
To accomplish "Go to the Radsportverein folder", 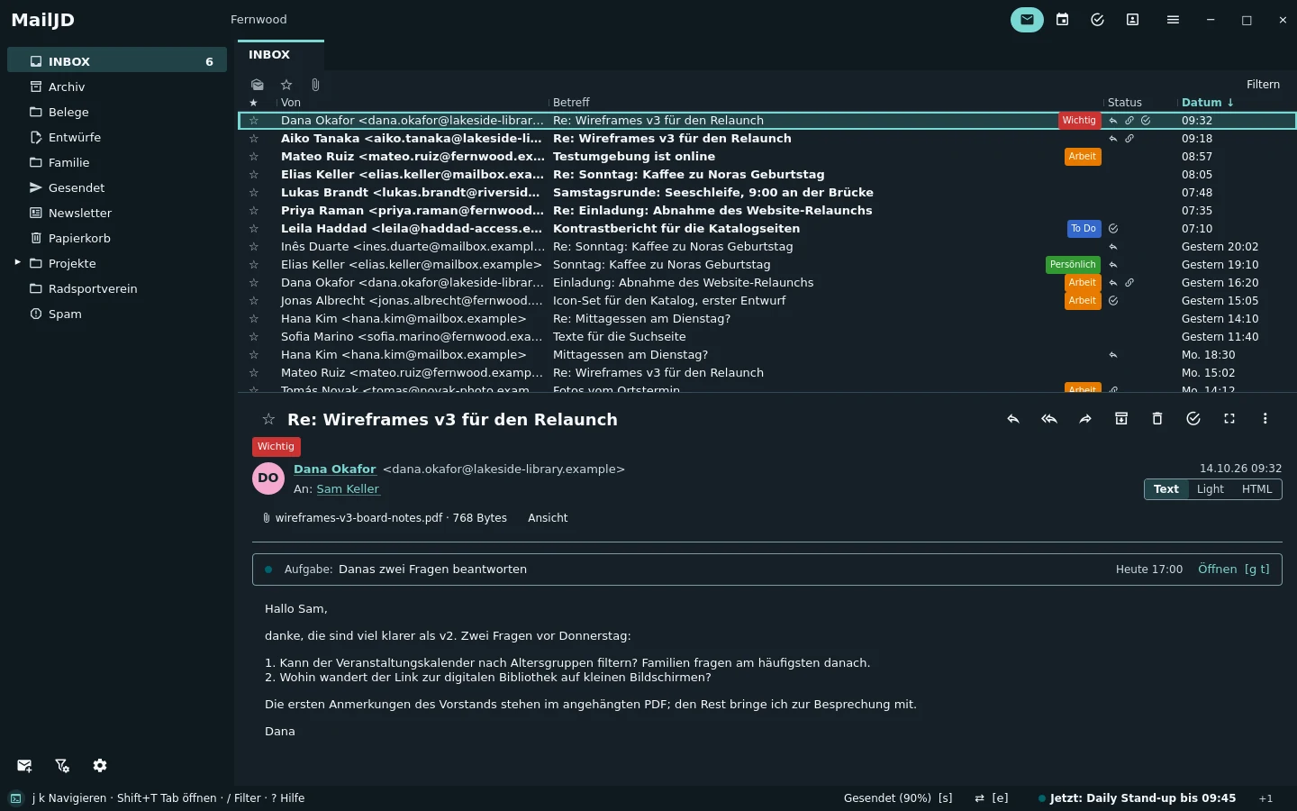I will coord(117,288).
